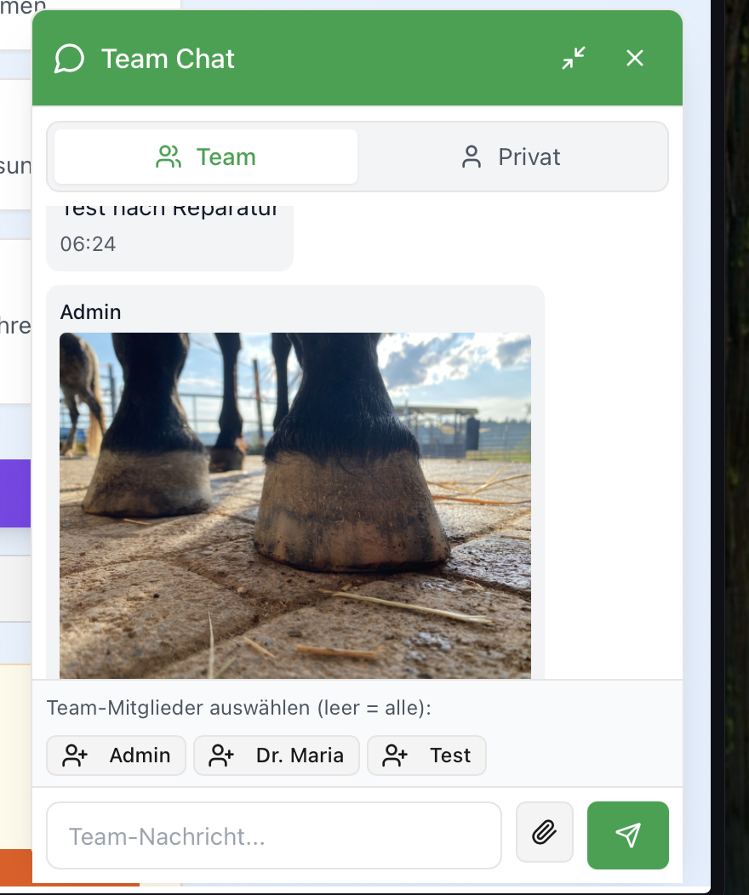Screen dimensions: 749x895
Task: Open the Privat chat tab
Action: (511, 157)
